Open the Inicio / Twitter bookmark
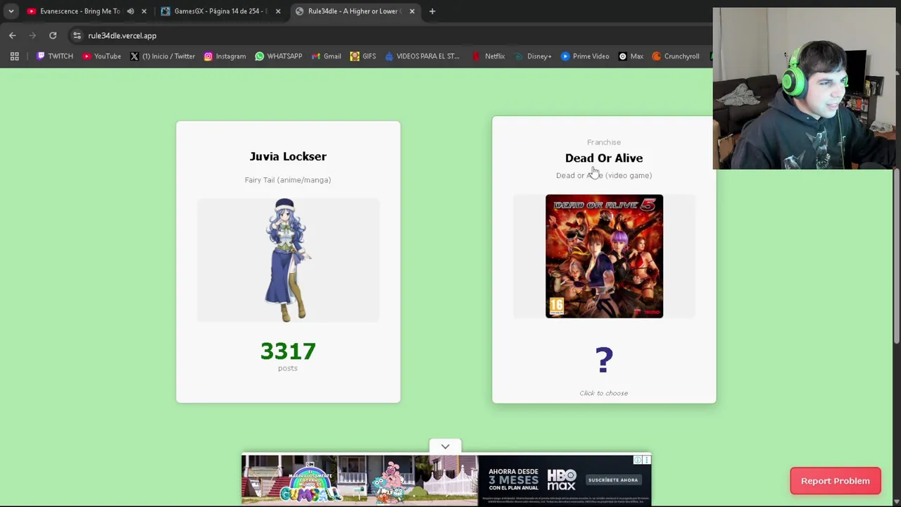Screen dimensions: 901x507 click(x=162, y=56)
